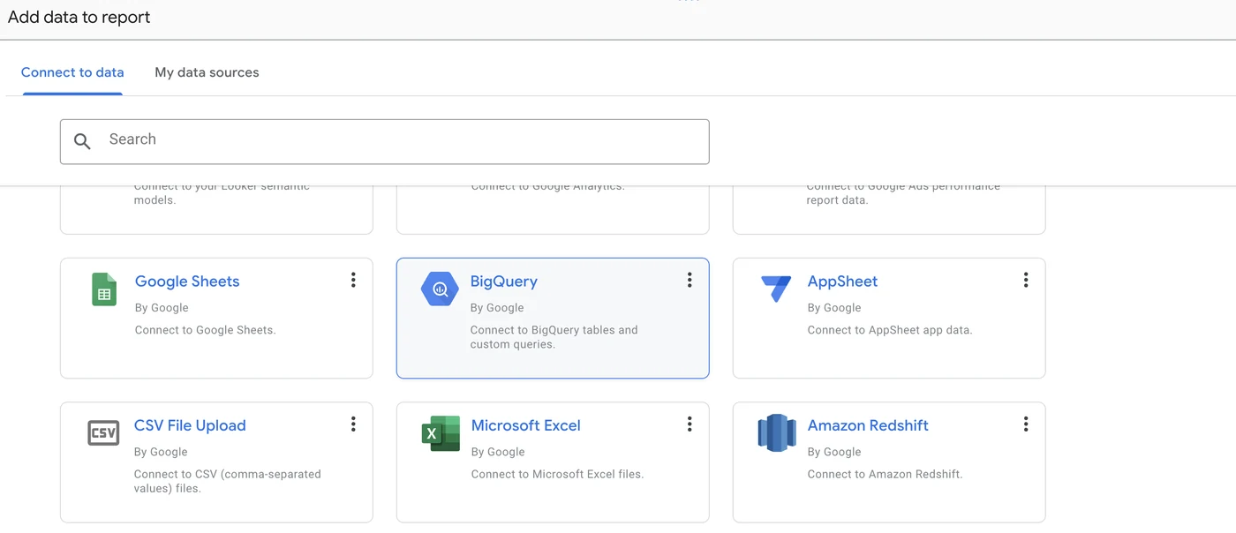Open the BigQuery card options menu
1236x533 pixels.
coord(690,280)
